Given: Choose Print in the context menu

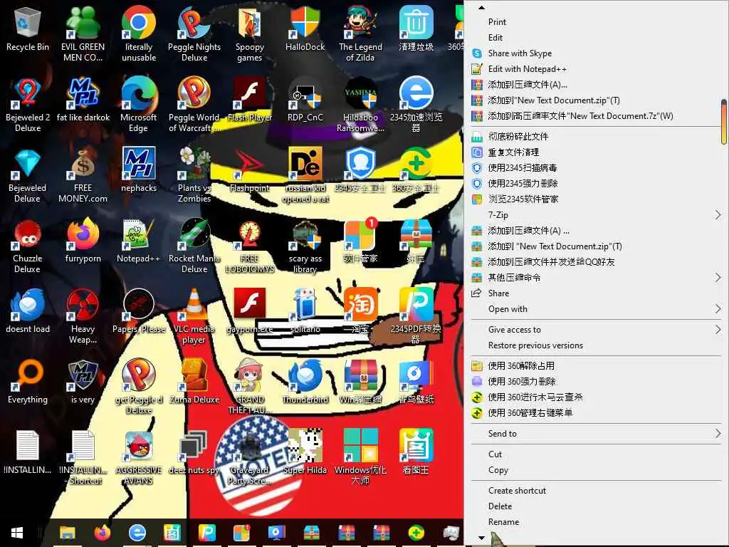Looking at the screenshot, I should [595, 22].
